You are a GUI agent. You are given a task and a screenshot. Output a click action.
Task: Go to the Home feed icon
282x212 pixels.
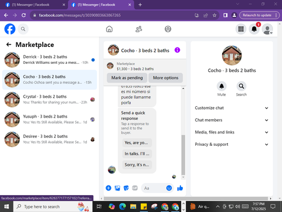[x=109, y=29]
